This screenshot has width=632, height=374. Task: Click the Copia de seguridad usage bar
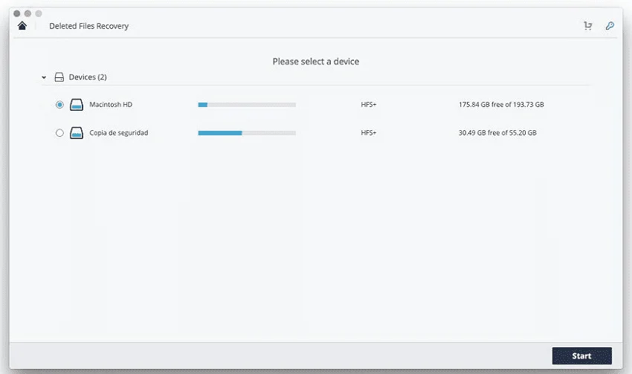247,133
